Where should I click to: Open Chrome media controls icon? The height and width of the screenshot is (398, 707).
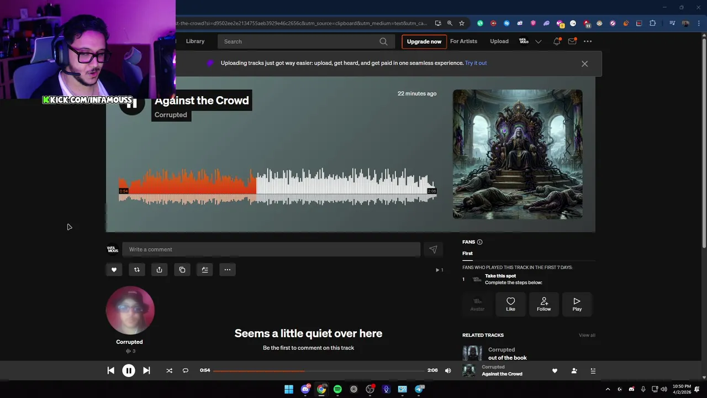coord(672,23)
